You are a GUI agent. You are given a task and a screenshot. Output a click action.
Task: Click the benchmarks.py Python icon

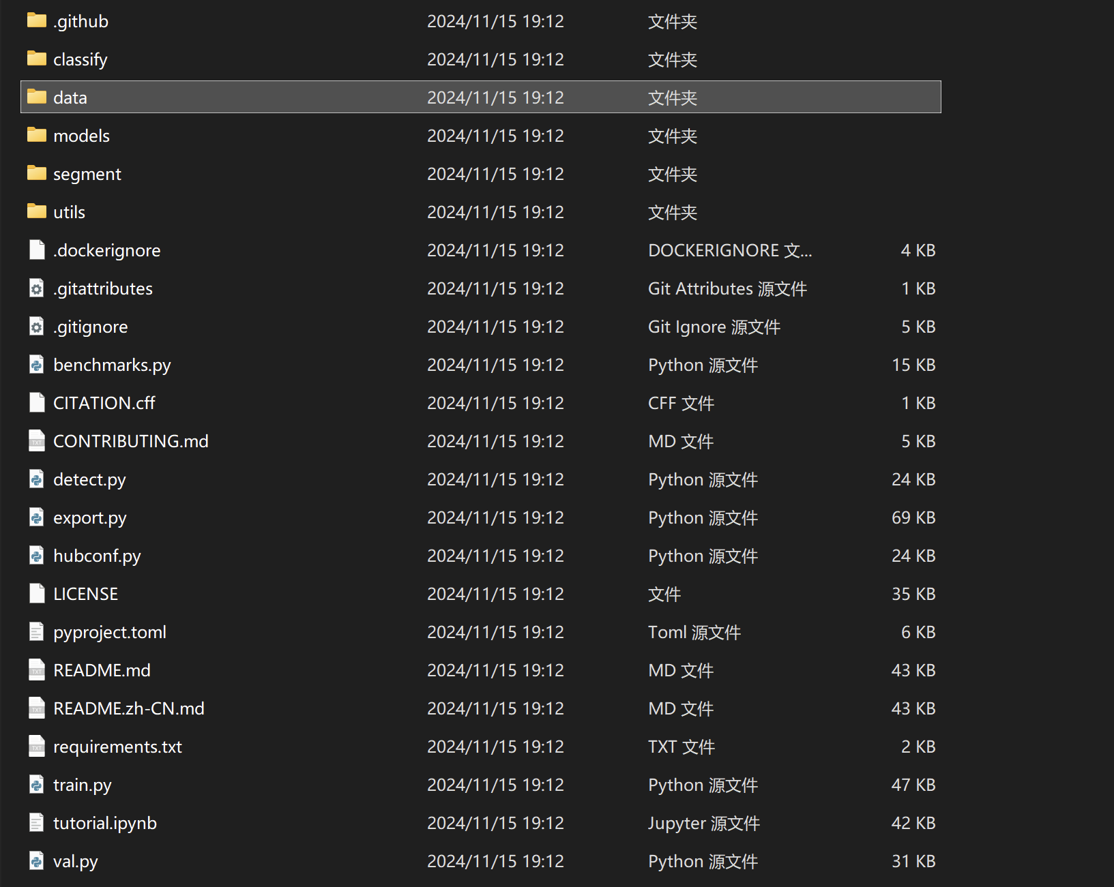[x=37, y=365]
